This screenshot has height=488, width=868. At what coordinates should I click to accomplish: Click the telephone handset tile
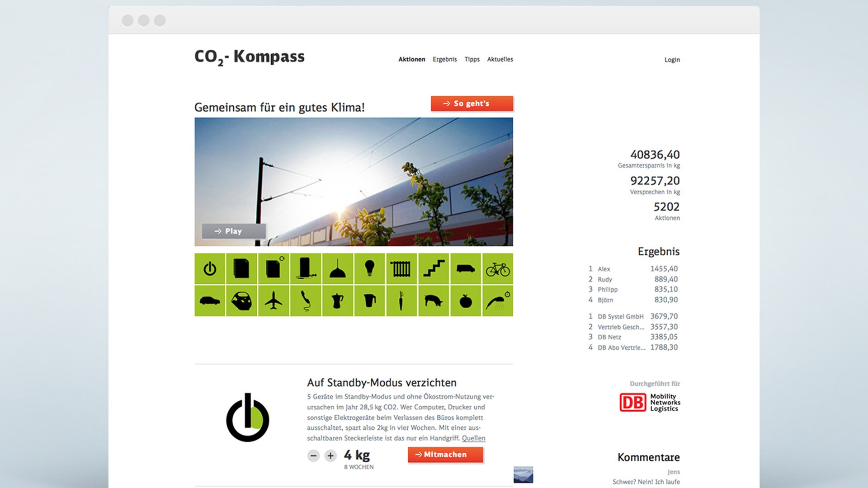pyautogui.click(x=306, y=300)
